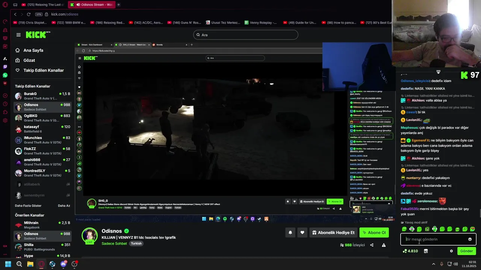
Task: Open the system volume control
Action: pos(455,264)
